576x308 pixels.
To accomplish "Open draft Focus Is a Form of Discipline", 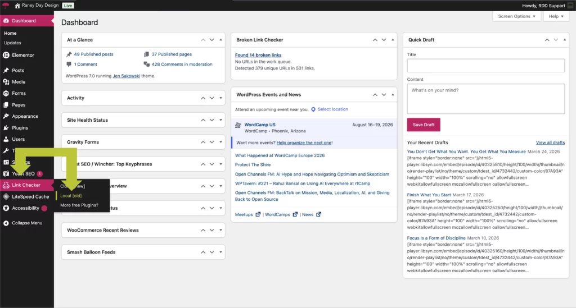I will tap(436, 238).
